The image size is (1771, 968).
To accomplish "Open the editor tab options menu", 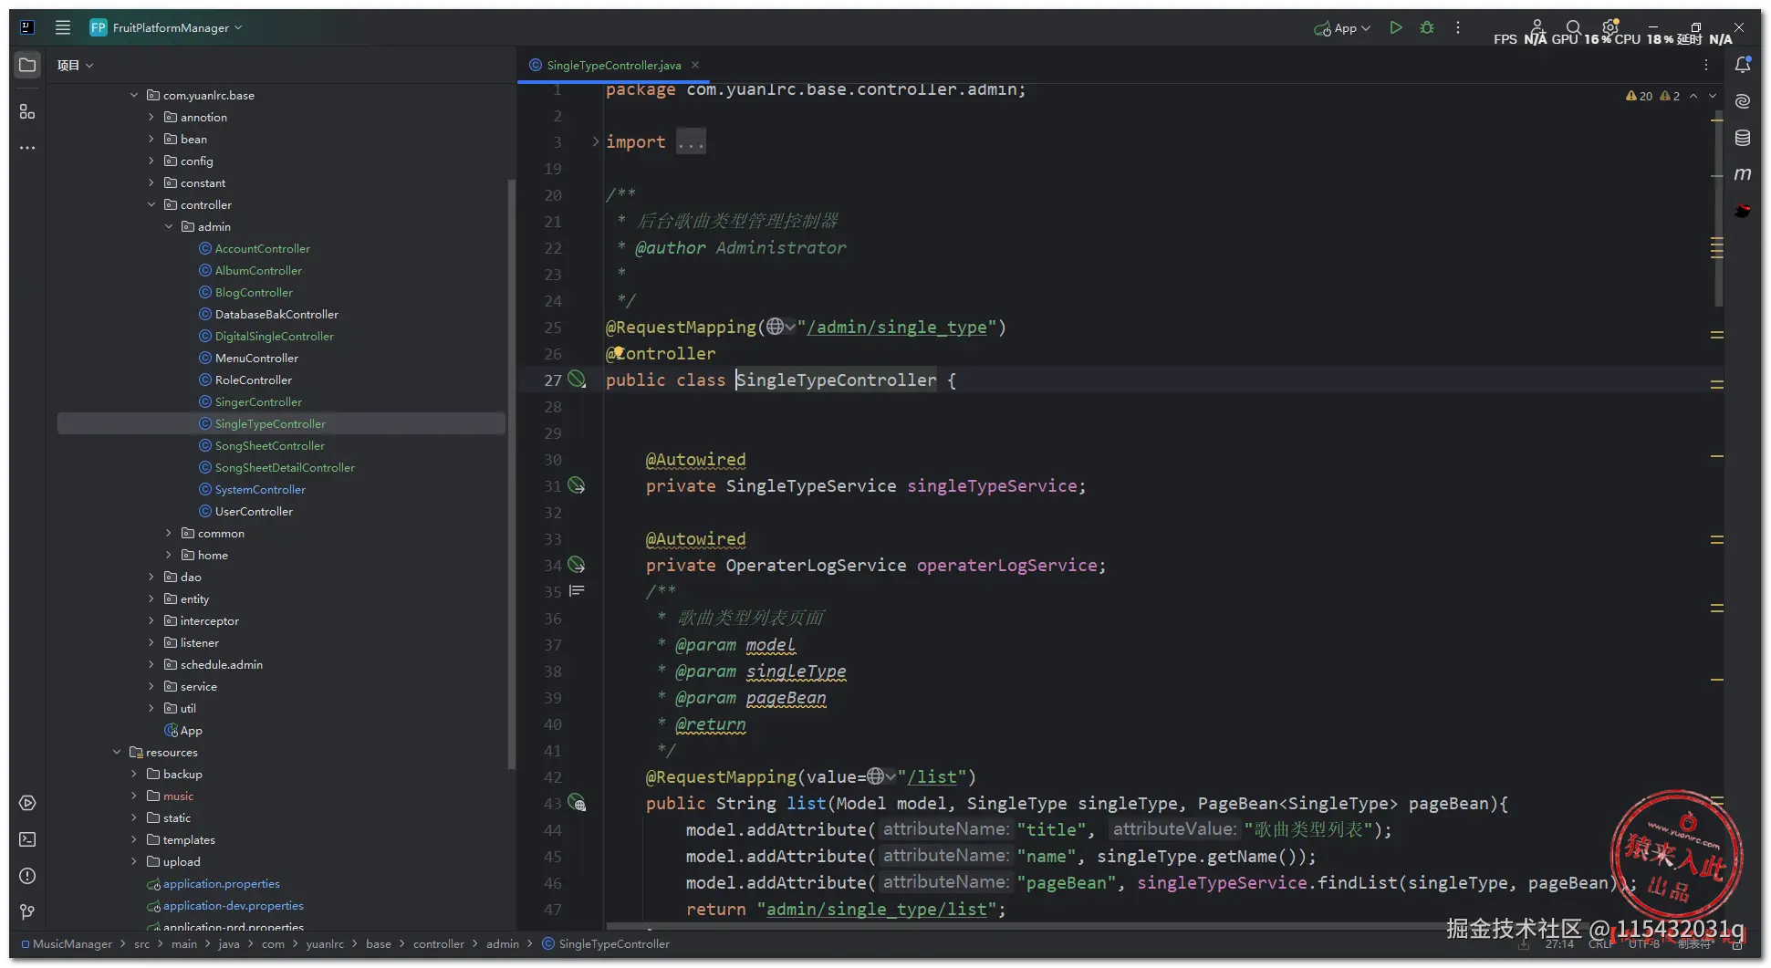I will [1706, 65].
